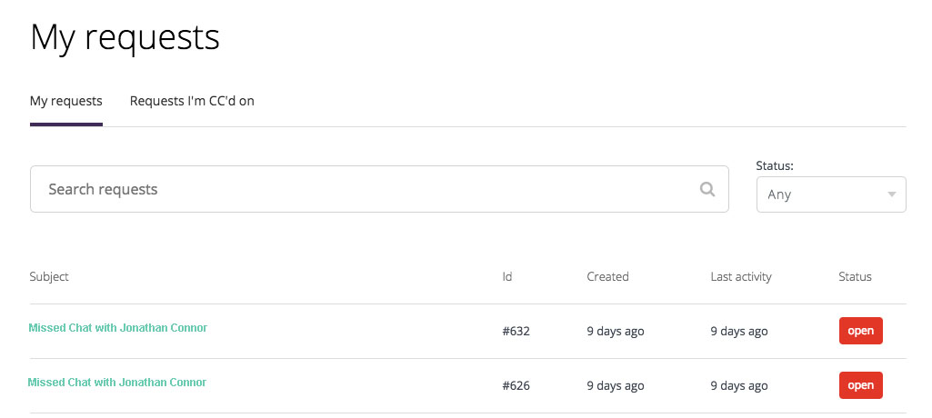Click the Last activity column header

click(x=741, y=276)
